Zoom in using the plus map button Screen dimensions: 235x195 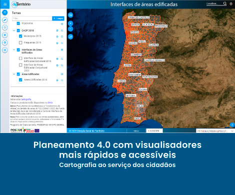point(70,23)
